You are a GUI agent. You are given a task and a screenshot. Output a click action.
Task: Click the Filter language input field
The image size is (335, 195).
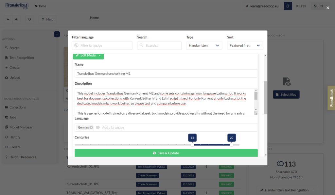(105, 45)
